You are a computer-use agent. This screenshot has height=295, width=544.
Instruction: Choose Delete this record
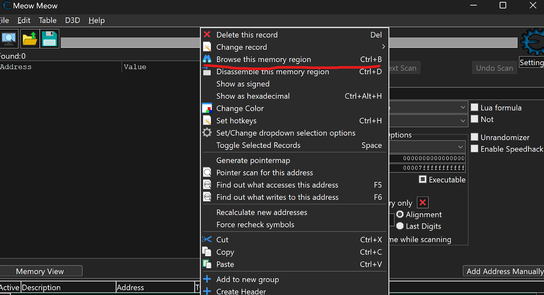coord(294,35)
